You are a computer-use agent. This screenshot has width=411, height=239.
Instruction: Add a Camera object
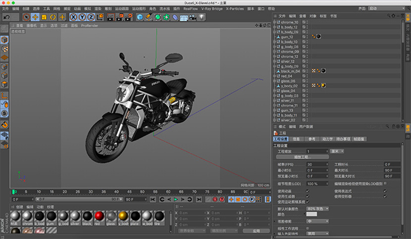pyautogui.click(x=193, y=17)
